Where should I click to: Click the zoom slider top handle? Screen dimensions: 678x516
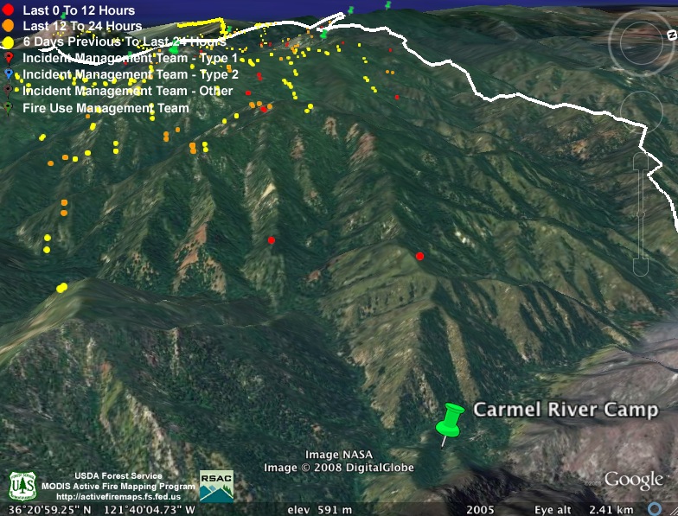[641, 163]
